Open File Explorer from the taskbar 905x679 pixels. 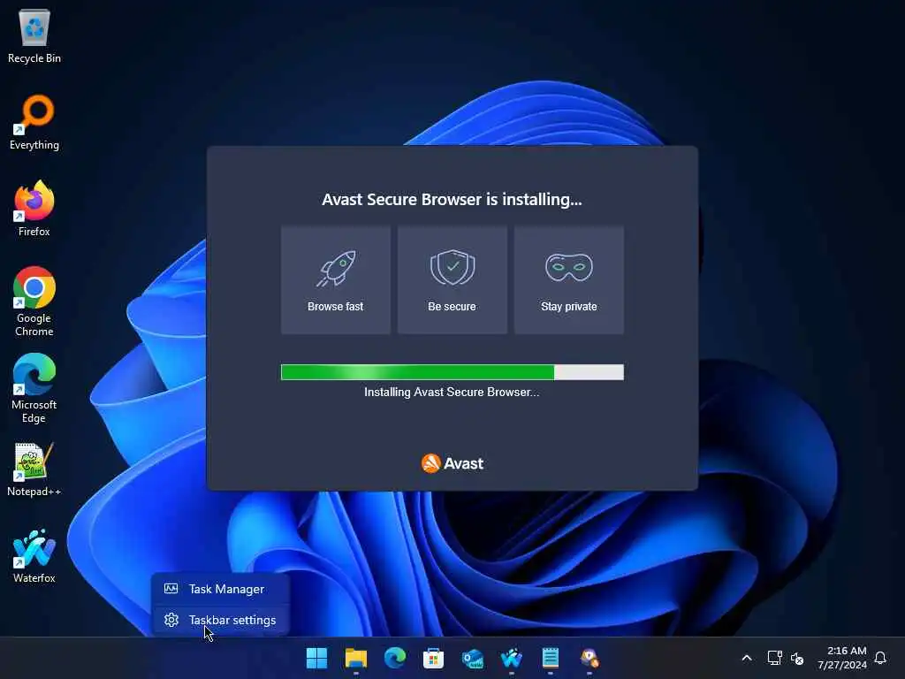point(355,658)
